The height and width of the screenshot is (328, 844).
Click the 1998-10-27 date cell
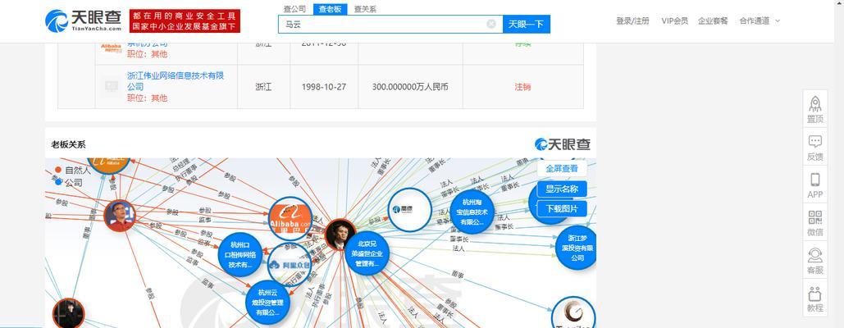pos(323,87)
